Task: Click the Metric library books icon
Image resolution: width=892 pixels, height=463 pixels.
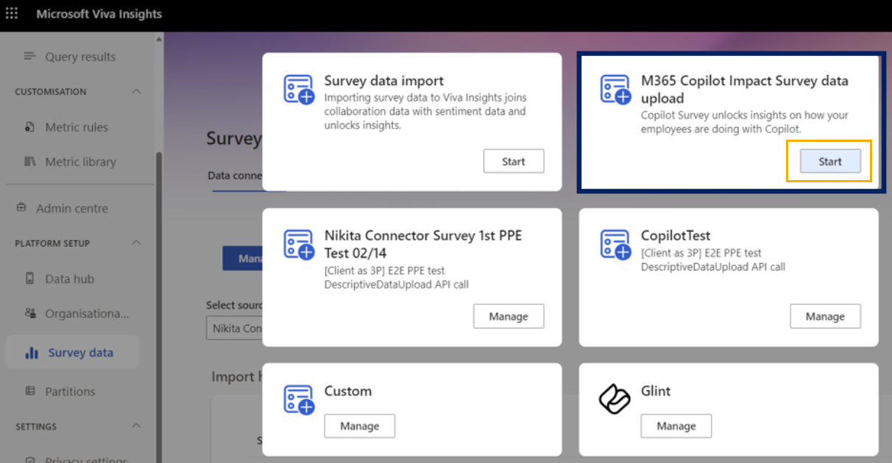Action: coord(30,162)
